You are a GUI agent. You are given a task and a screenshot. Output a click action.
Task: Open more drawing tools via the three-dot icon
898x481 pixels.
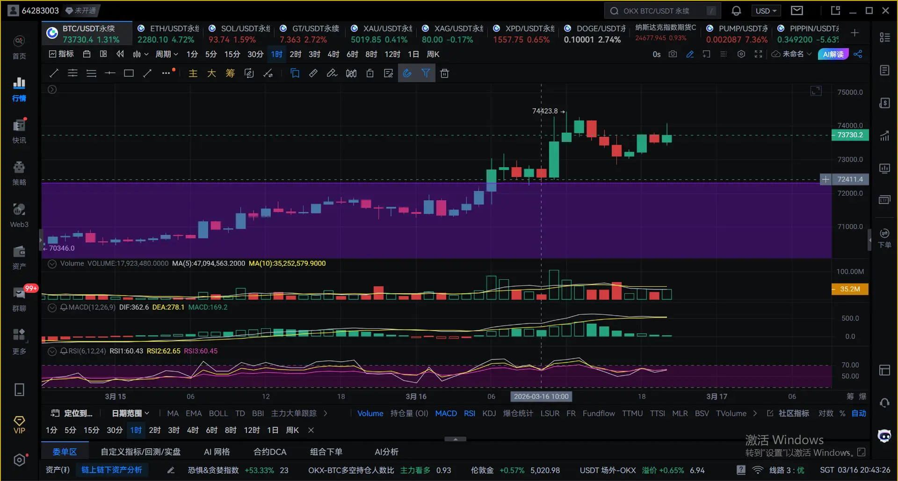click(x=166, y=73)
